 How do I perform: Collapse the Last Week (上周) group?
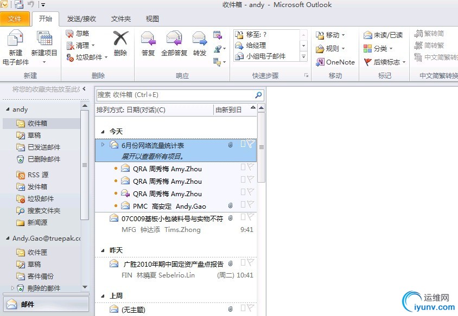pyautogui.click(x=103, y=296)
